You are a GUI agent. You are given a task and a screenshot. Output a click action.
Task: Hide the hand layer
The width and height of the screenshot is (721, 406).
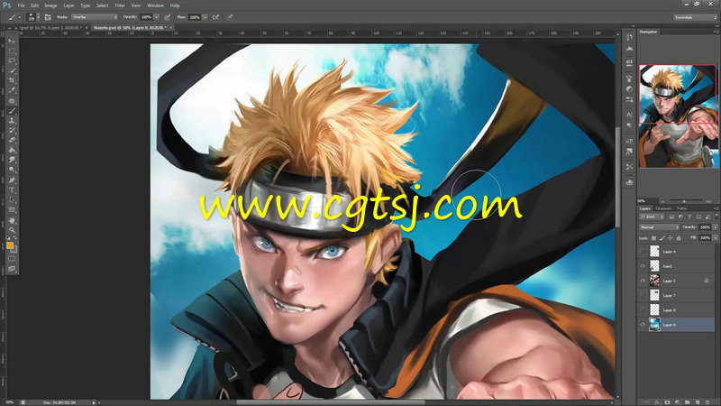point(643,266)
